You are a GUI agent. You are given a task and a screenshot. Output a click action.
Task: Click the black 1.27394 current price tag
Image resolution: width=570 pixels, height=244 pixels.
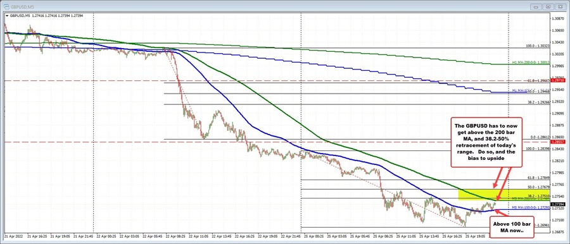coord(557,204)
